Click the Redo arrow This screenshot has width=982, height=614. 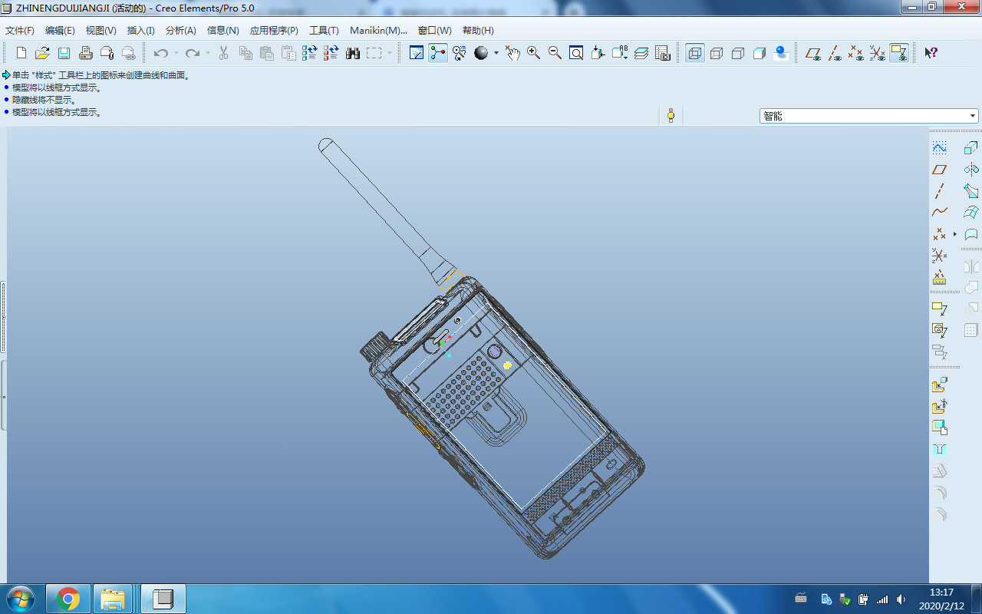coord(193,53)
